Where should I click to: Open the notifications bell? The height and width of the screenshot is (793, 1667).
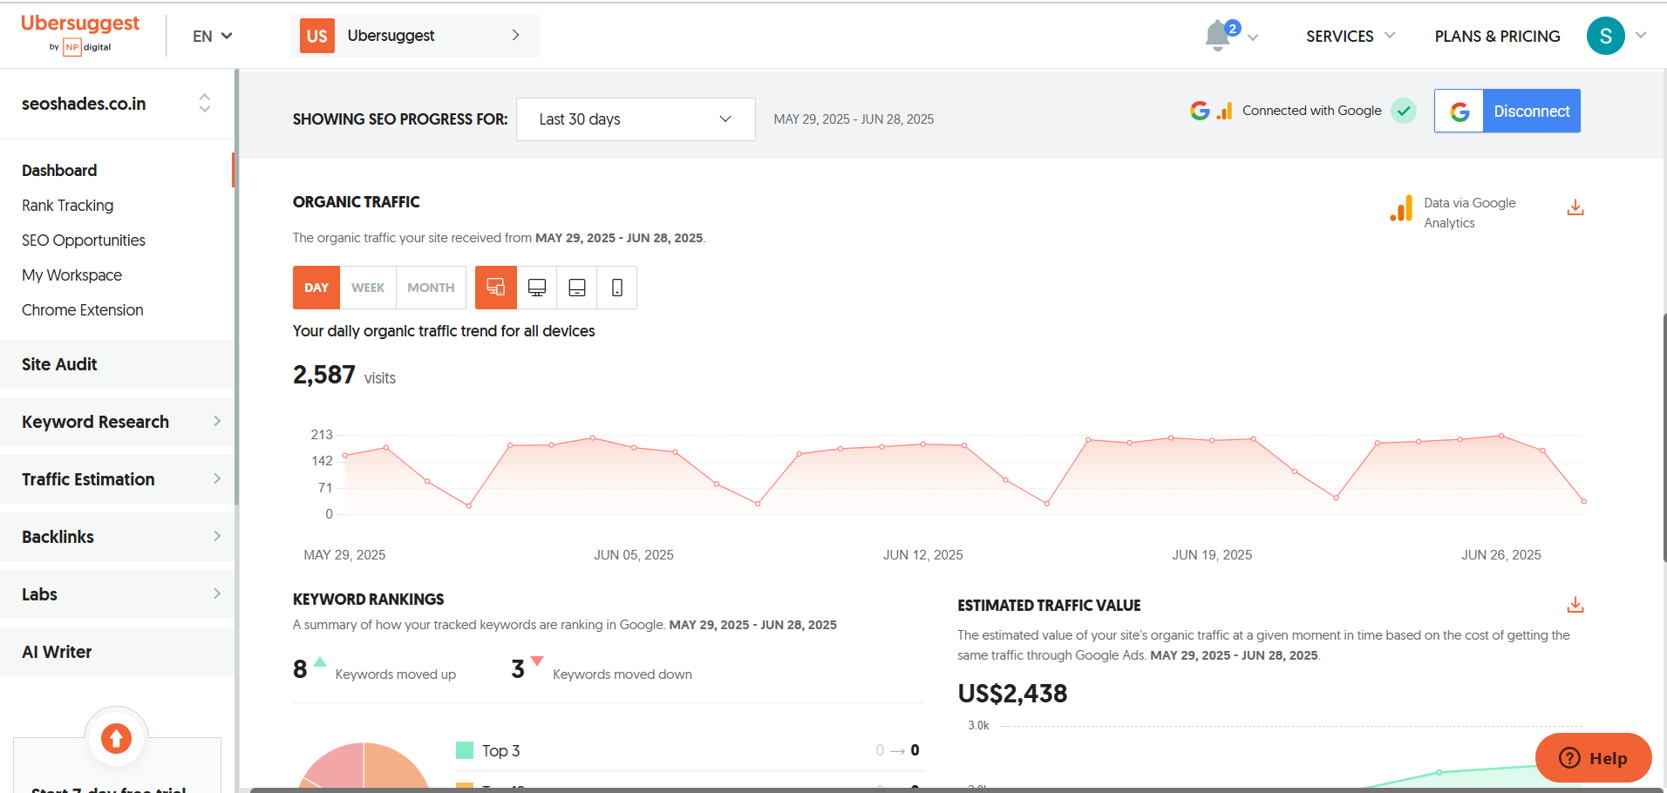(x=1219, y=36)
